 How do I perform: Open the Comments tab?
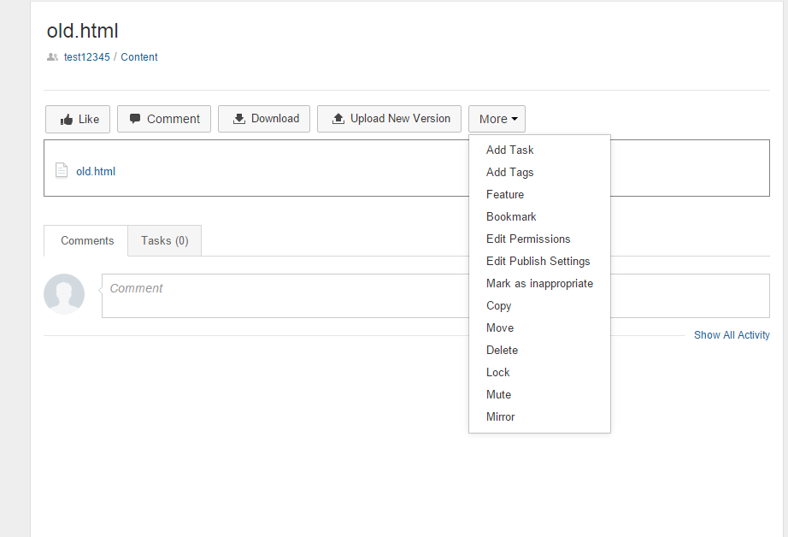point(86,241)
